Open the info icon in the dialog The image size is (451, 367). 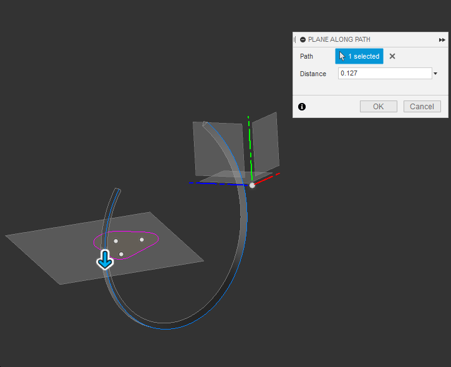[x=302, y=107]
